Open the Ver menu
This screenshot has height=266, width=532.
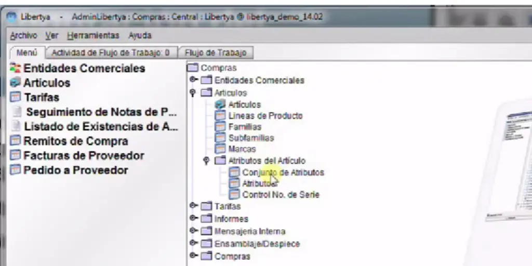coord(52,36)
